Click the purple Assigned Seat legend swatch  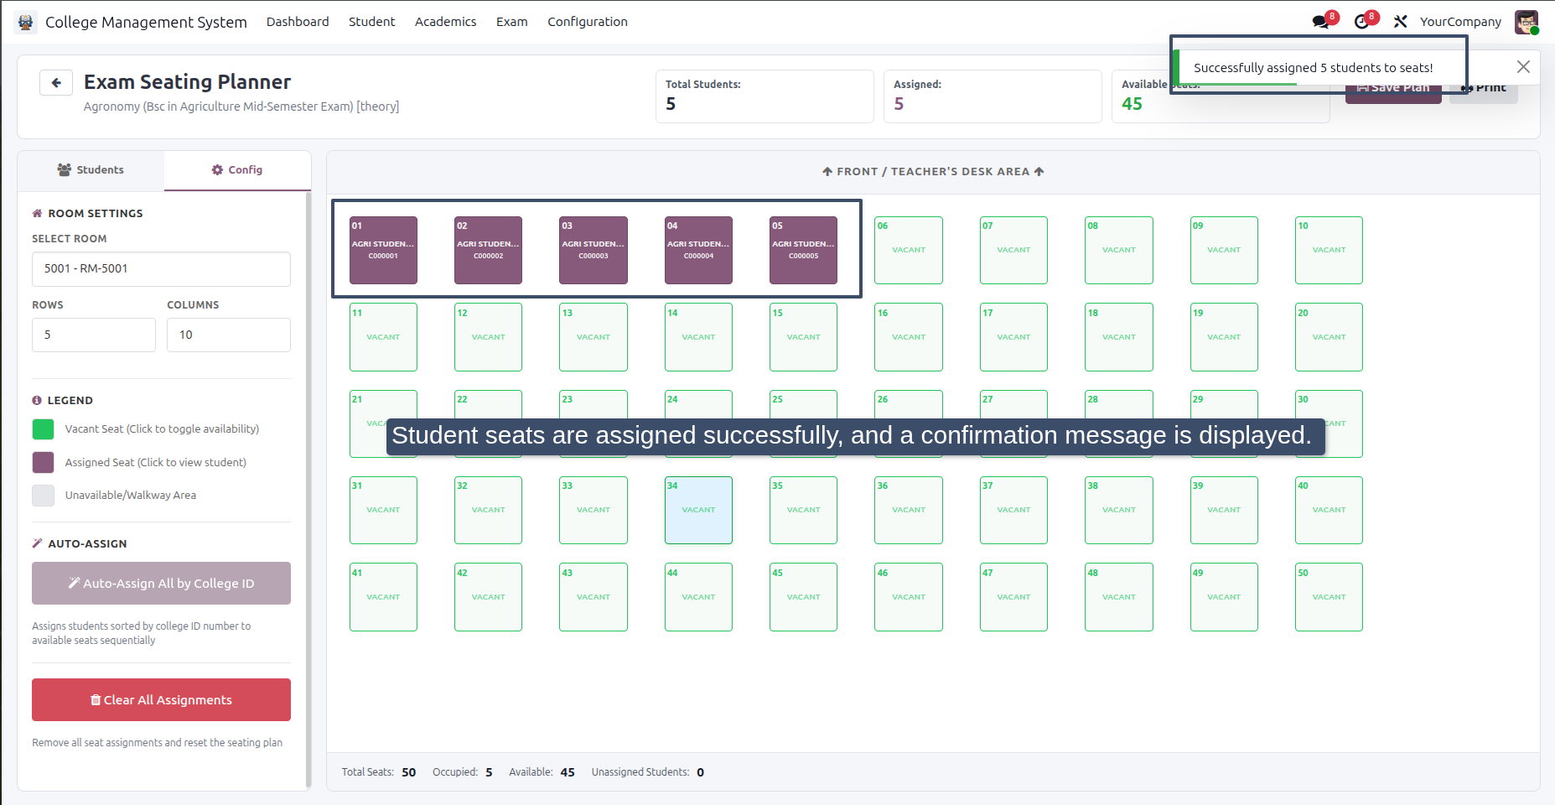pos(43,462)
